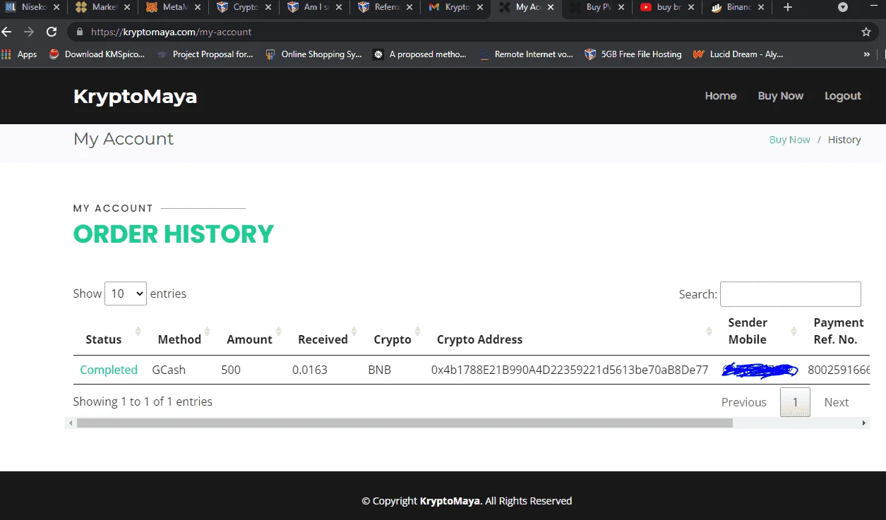Open the Show entries count dropdown
886x520 pixels.
pyautogui.click(x=126, y=294)
